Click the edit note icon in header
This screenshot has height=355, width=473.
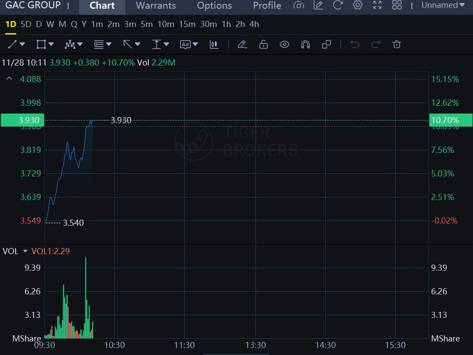point(318,5)
